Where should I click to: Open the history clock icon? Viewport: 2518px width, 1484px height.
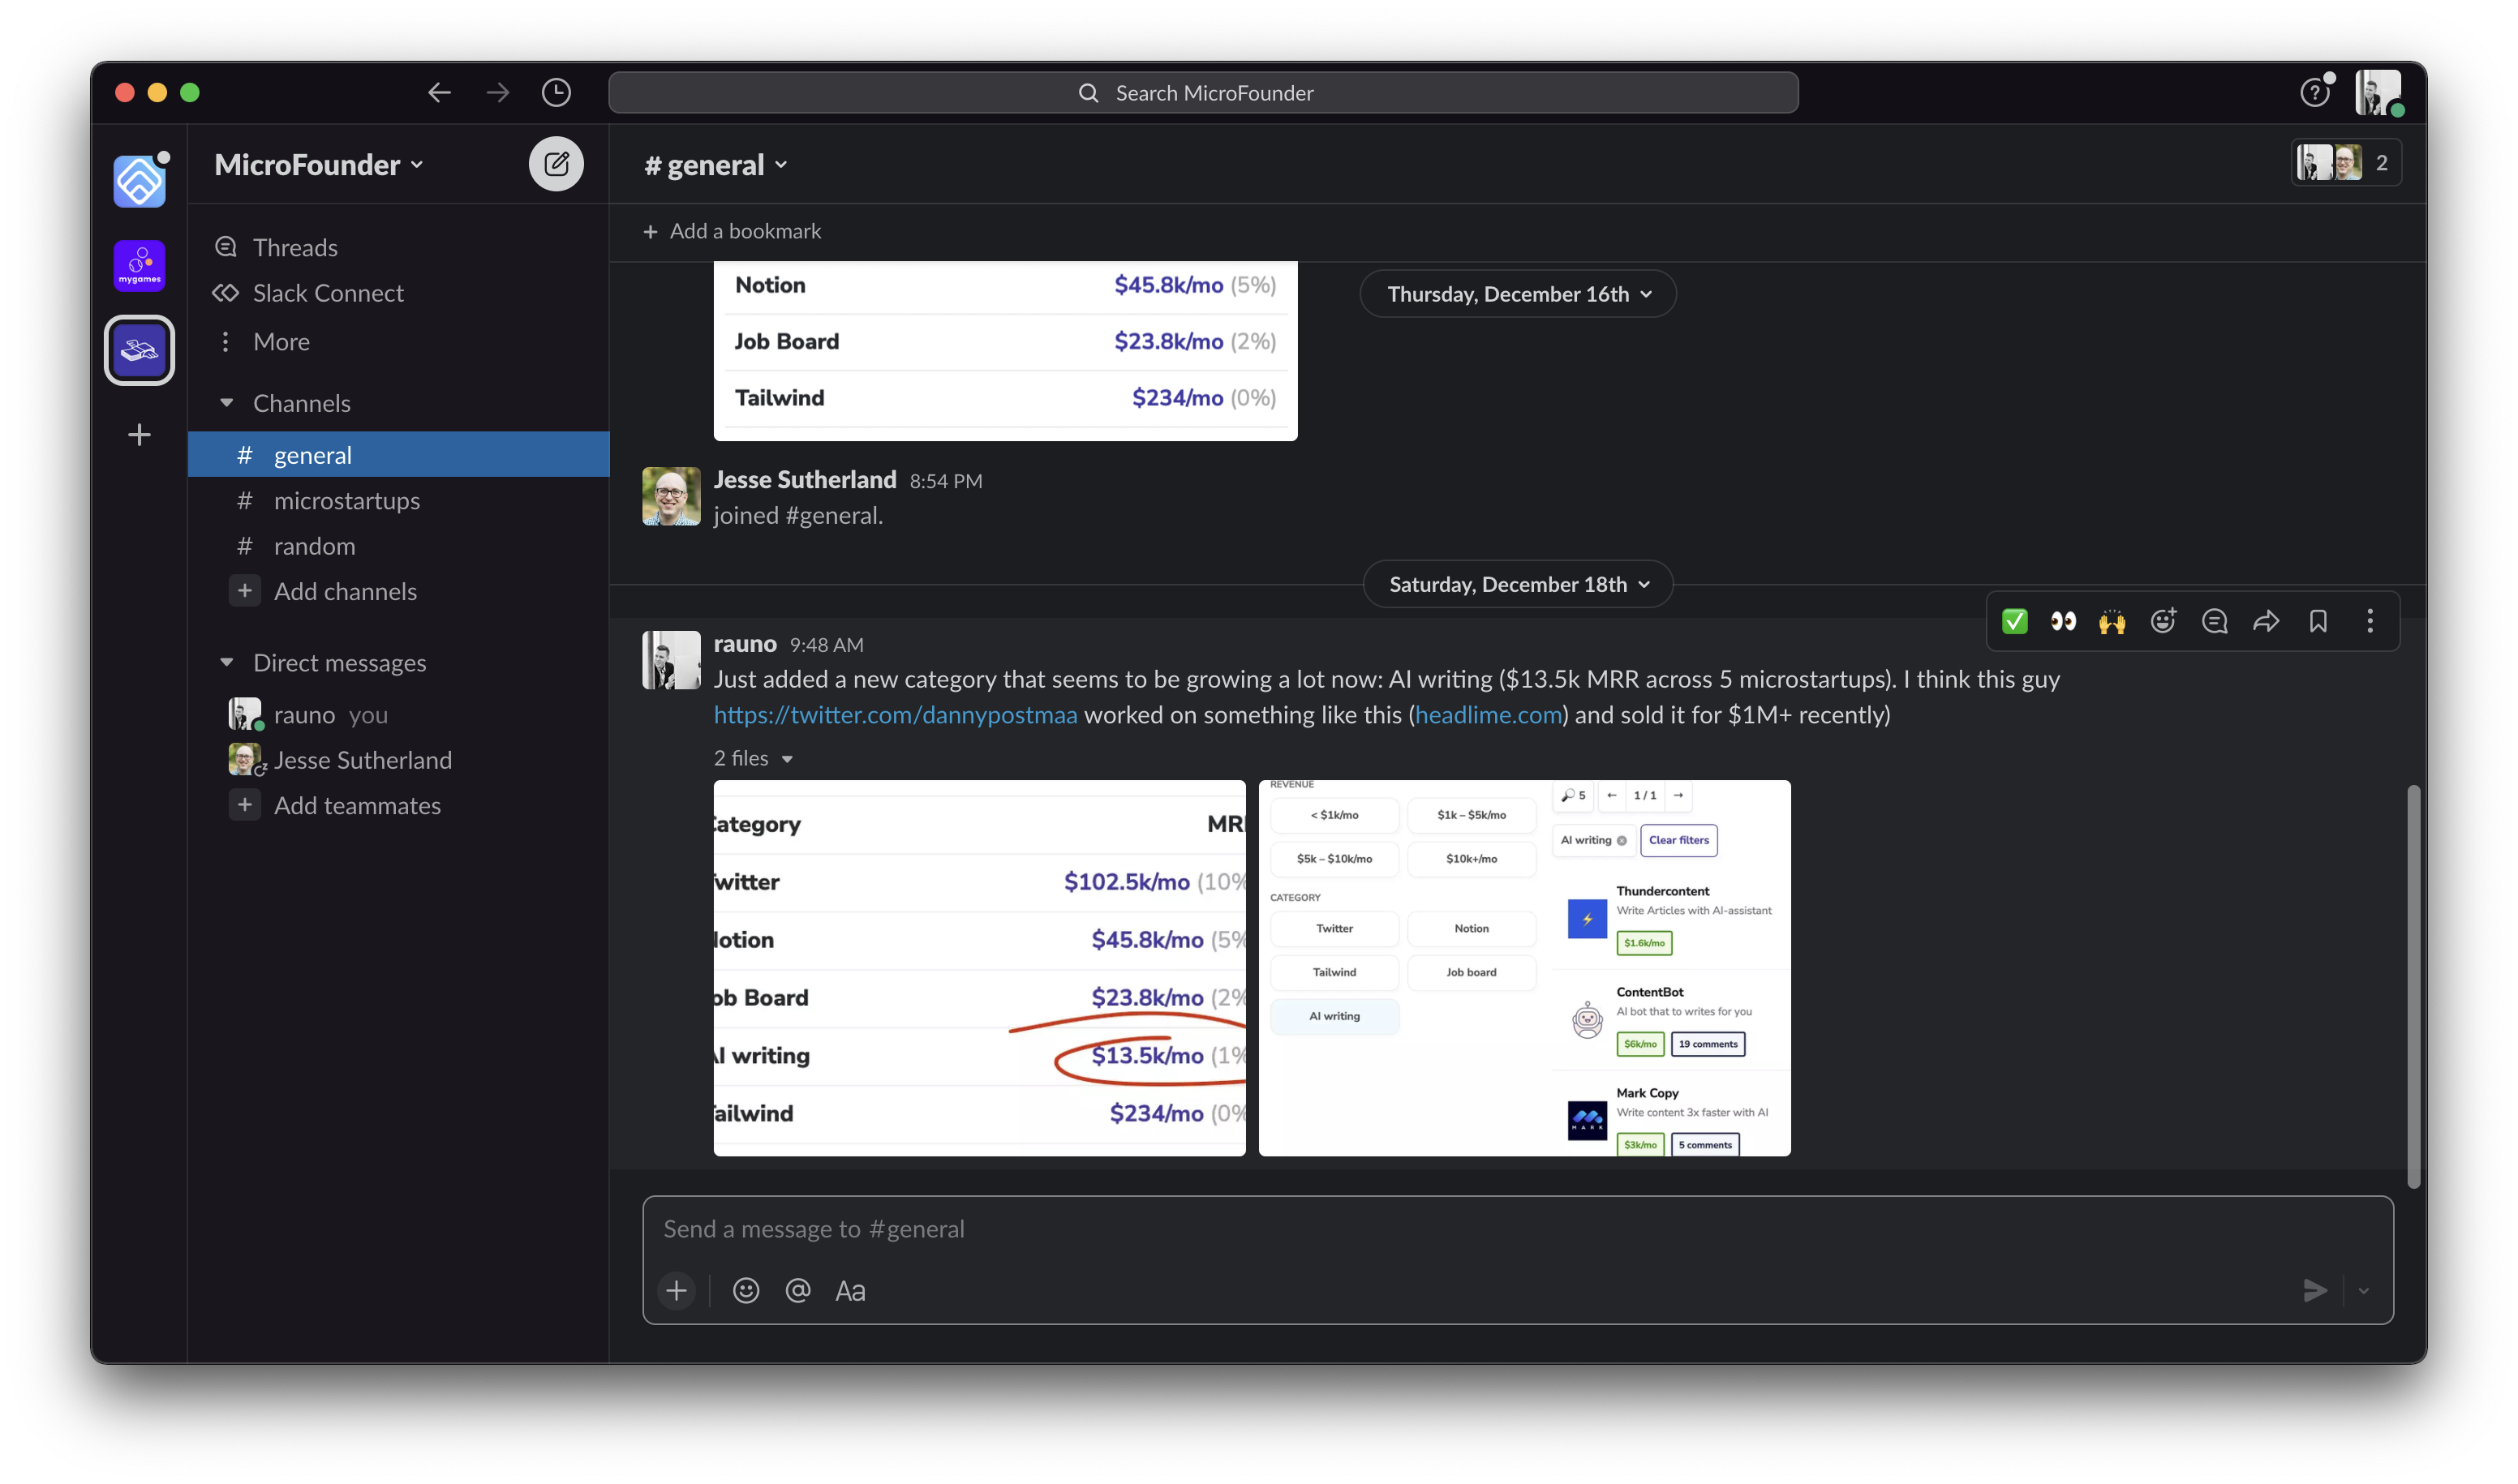(556, 93)
